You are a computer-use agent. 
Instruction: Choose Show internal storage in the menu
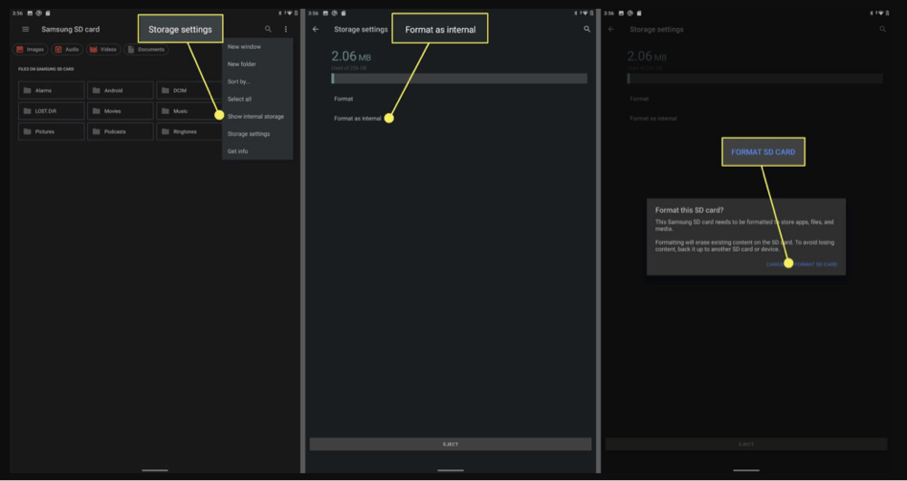(x=255, y=117)
